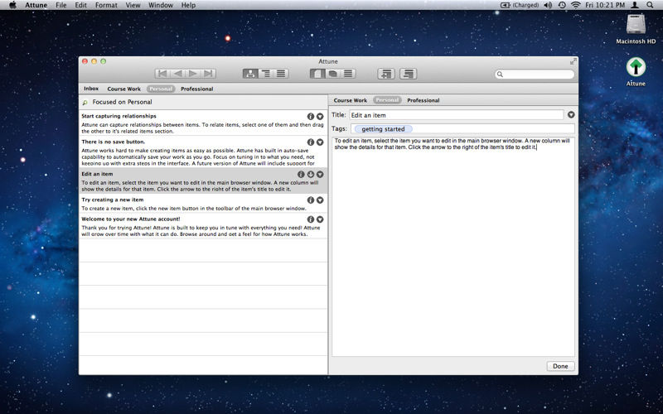Open the Attune application menu
The width and height of the screenshot is (663, 414).
point(36,5)
